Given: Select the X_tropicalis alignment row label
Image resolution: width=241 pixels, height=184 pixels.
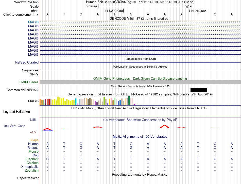Looking at the screenshot, I should 30,167.
